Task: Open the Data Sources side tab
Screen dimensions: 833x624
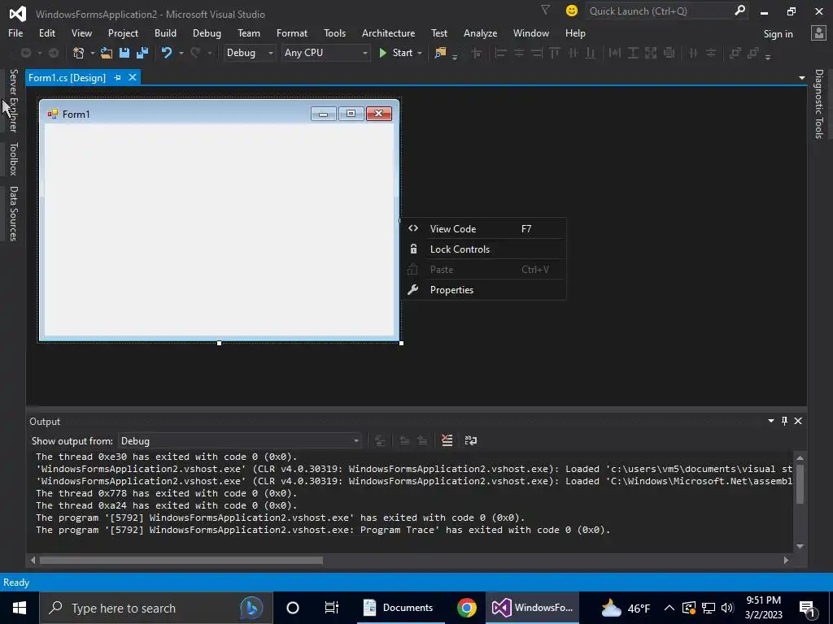Action: click(x=13, y=214)
